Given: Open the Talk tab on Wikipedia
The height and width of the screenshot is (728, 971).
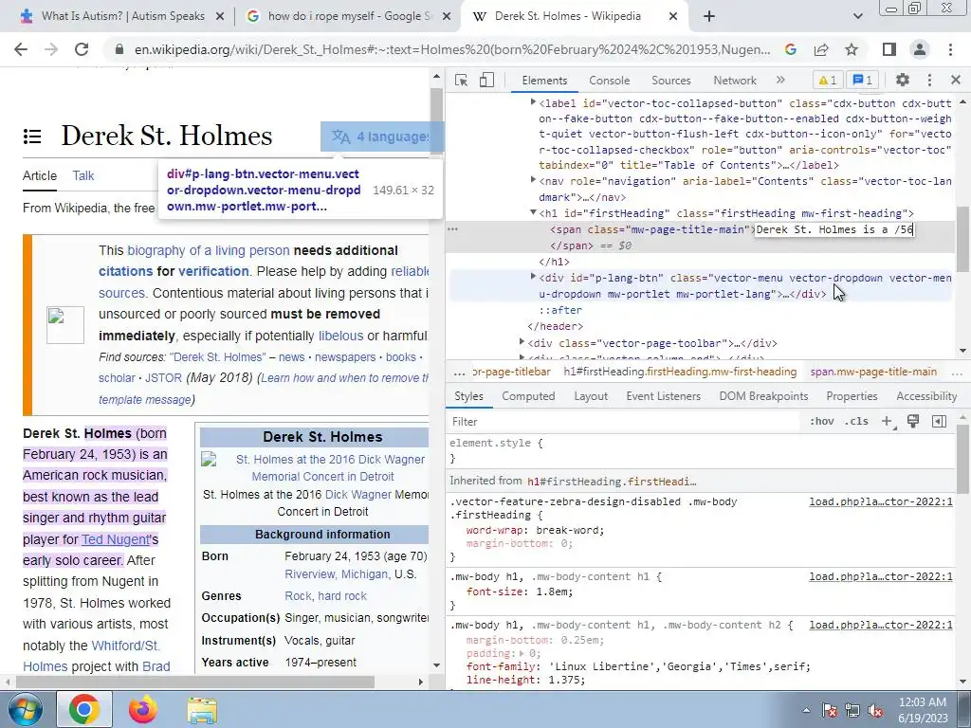Looking at the screenshot, I should click(83, 175).
